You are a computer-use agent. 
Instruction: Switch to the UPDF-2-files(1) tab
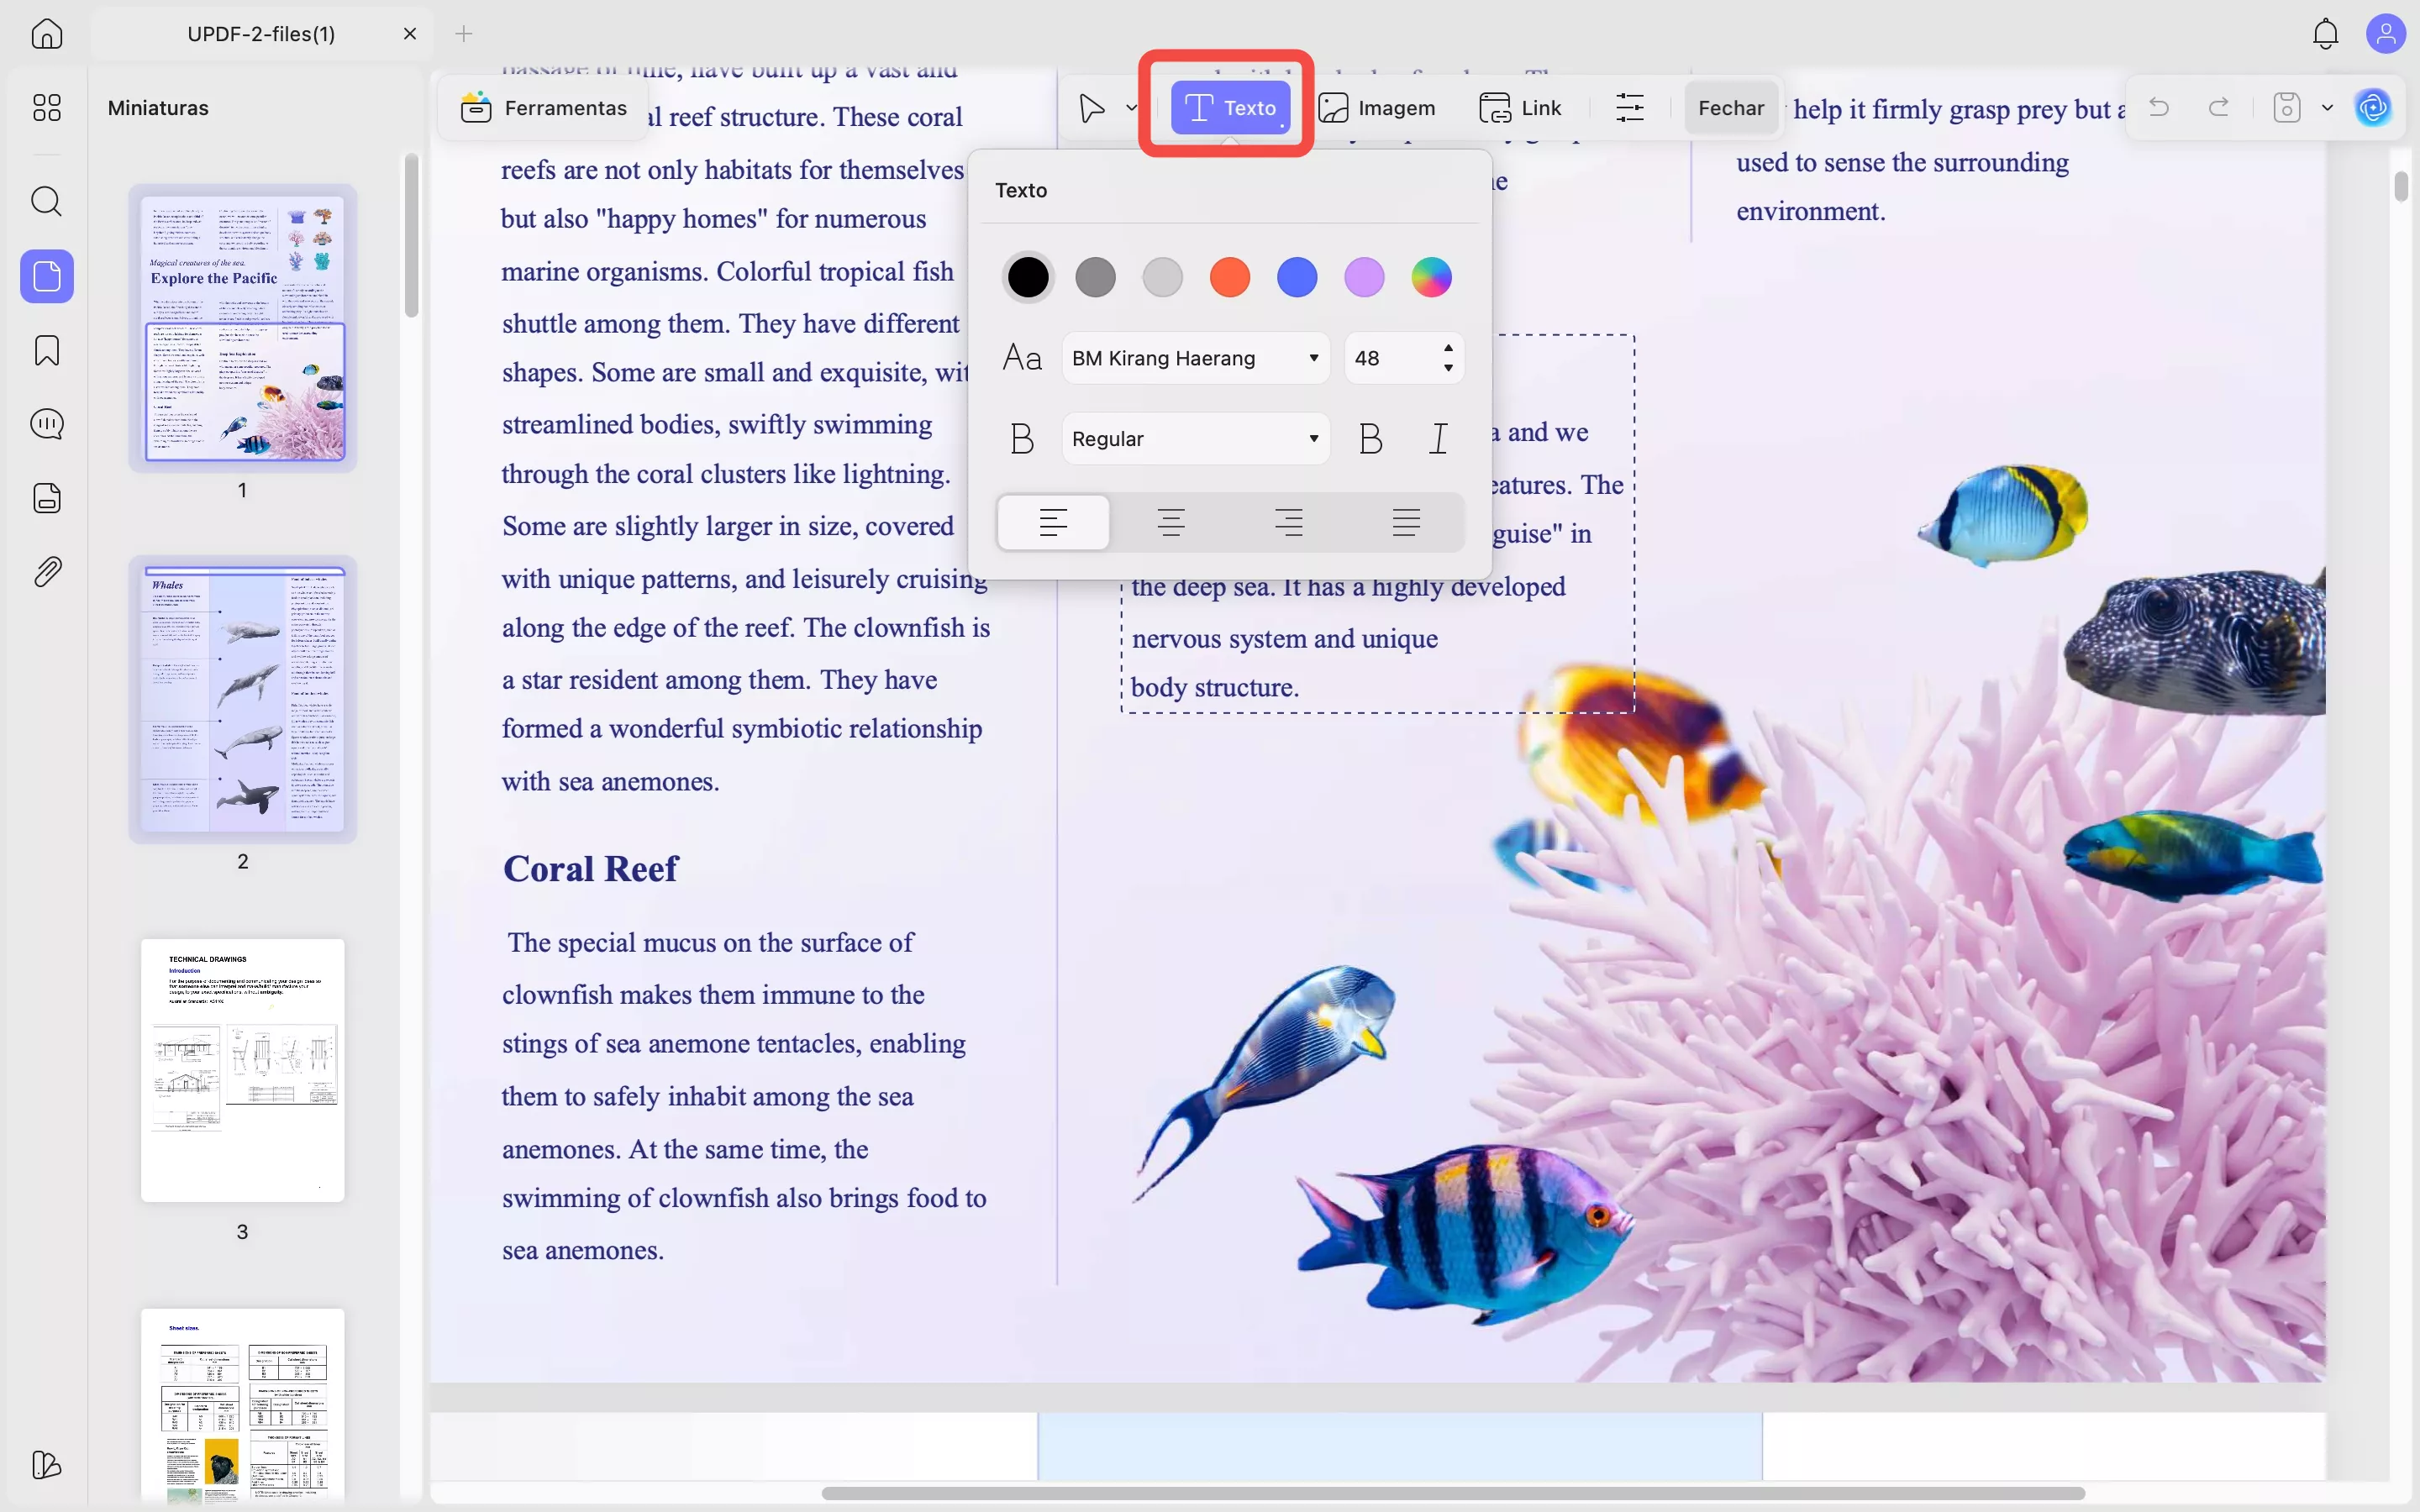[260, 33]
